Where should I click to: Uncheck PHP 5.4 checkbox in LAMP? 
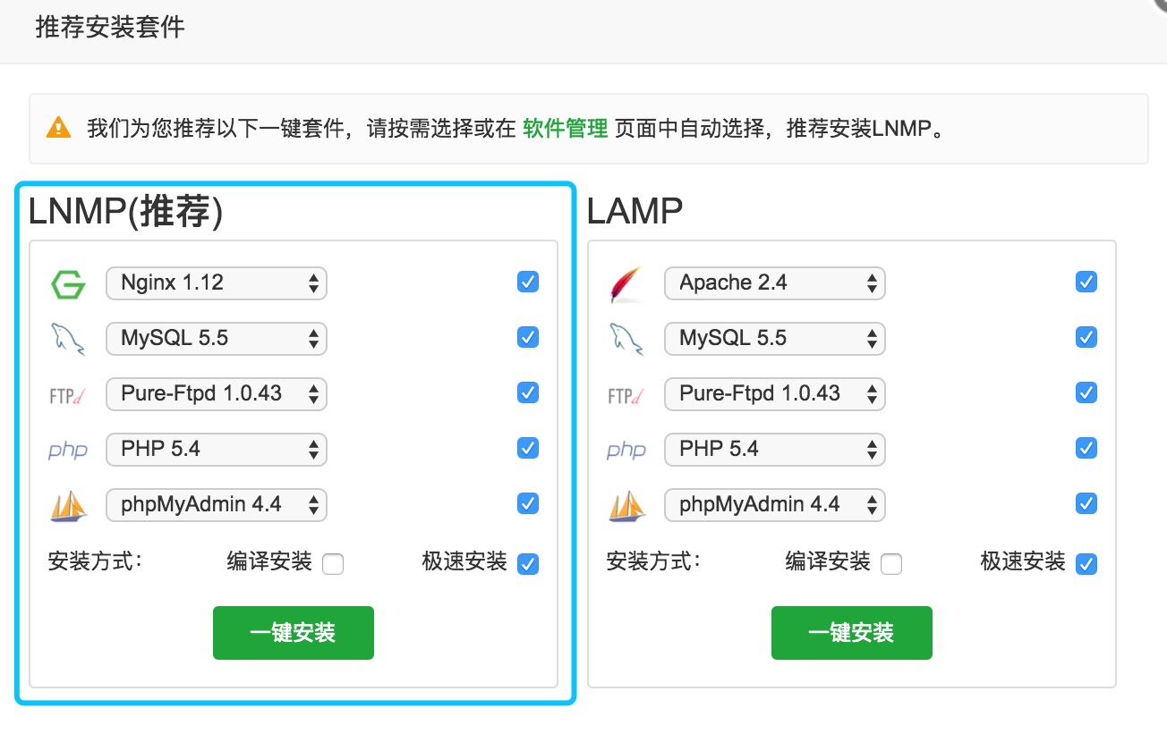coord(1086,448)
